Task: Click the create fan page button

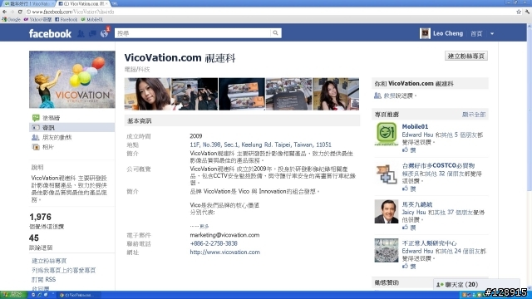Action: click(x=466, y=56)
